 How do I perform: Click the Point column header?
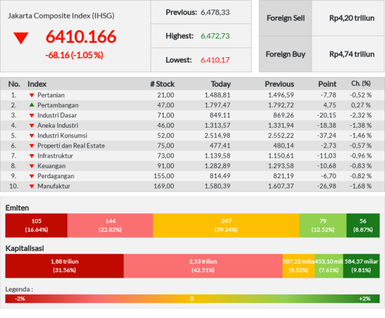point(327,84)
